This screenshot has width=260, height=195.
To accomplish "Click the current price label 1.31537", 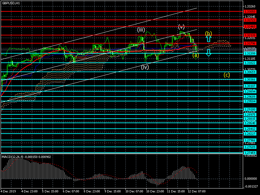I will (250, 50).
